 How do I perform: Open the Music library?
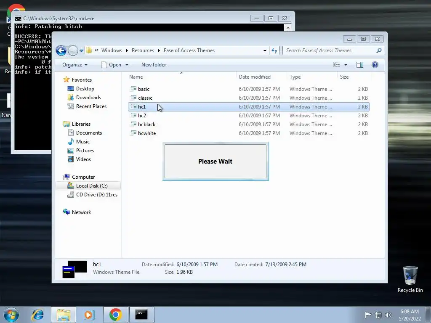coord(83,141)
